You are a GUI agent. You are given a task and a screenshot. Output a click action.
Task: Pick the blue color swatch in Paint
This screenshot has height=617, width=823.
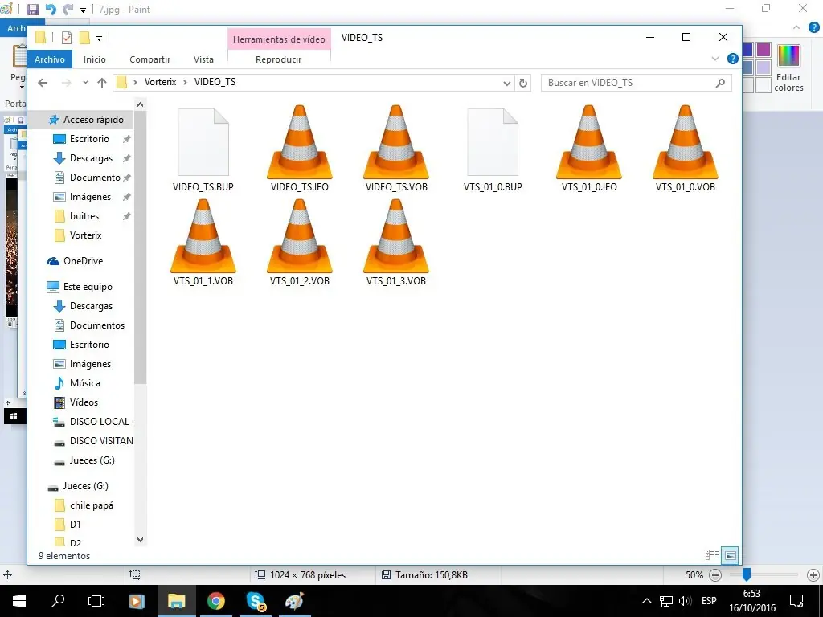(747, 50)
